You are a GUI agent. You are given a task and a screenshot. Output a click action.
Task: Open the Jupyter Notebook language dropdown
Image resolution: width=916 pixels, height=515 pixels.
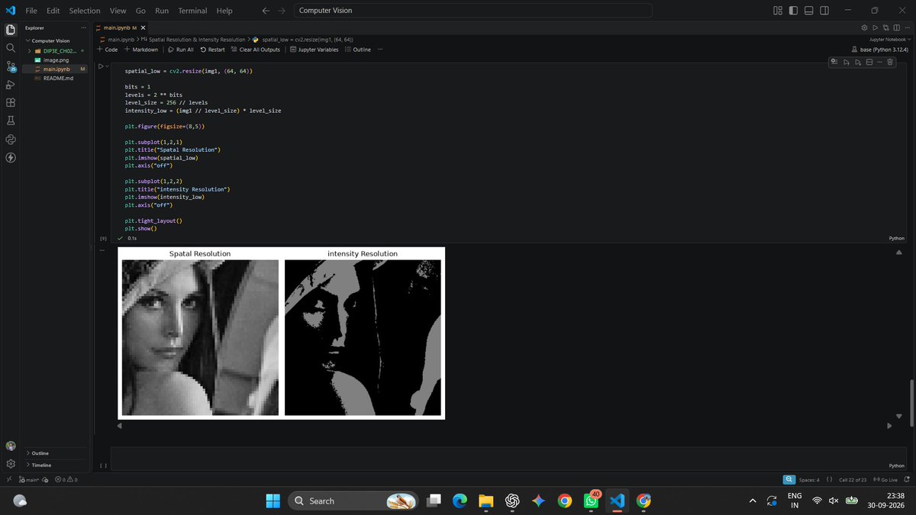pyautogui.click(x=890, y=39)
